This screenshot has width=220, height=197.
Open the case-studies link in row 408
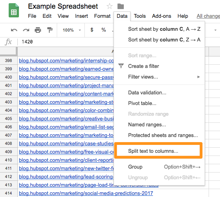tap(66, 143)
